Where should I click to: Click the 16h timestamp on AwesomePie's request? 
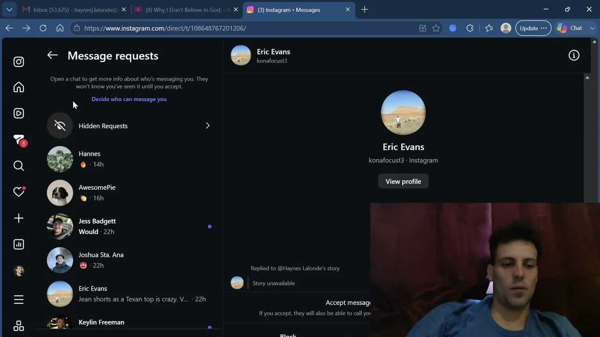coord(98,198)
